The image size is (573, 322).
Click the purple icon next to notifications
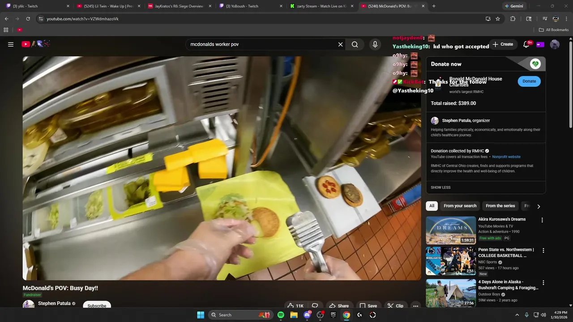540,44
